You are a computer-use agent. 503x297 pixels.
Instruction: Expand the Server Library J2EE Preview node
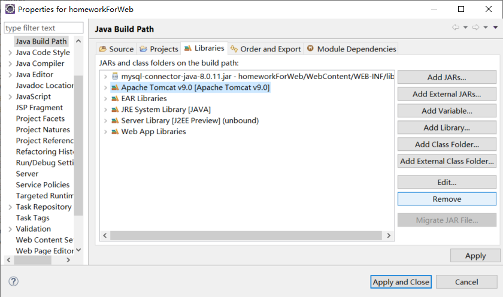point(105,120)
